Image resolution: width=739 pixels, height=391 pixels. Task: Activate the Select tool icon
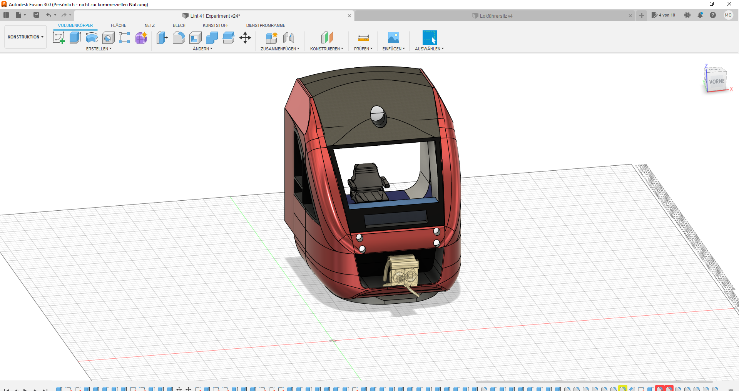tap(430, 38)
